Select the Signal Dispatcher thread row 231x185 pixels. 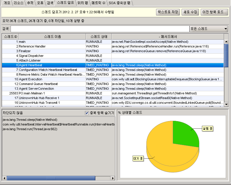coord(31,56)
